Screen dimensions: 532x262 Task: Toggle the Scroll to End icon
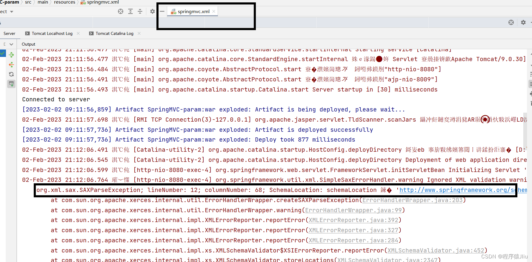point(11,84)
